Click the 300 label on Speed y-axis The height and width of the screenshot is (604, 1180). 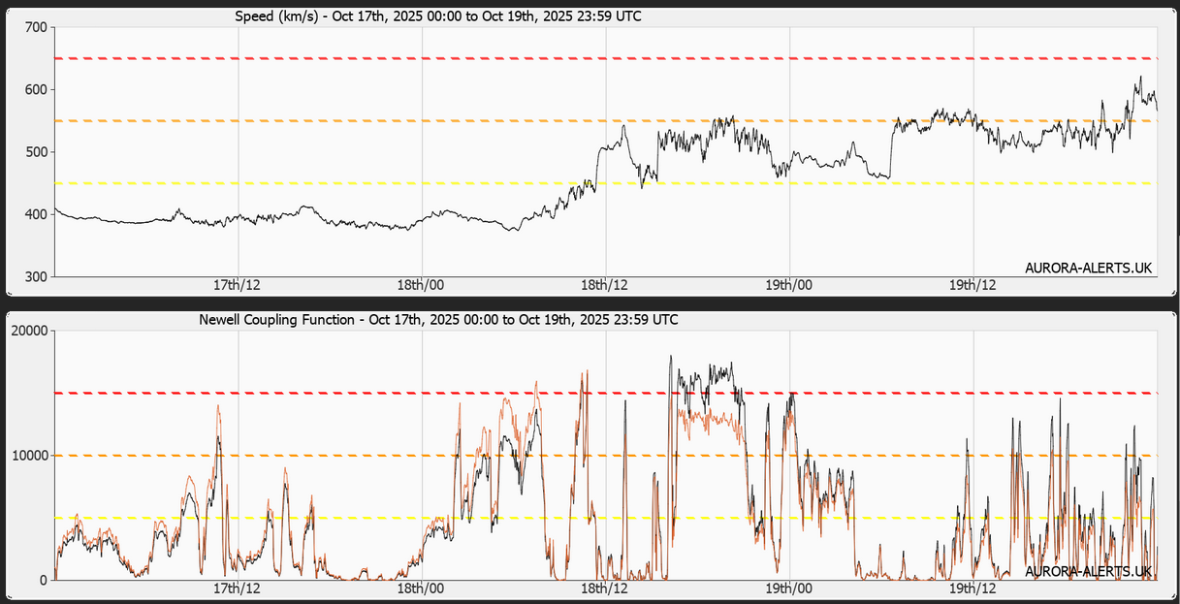[x=36, y=276]
